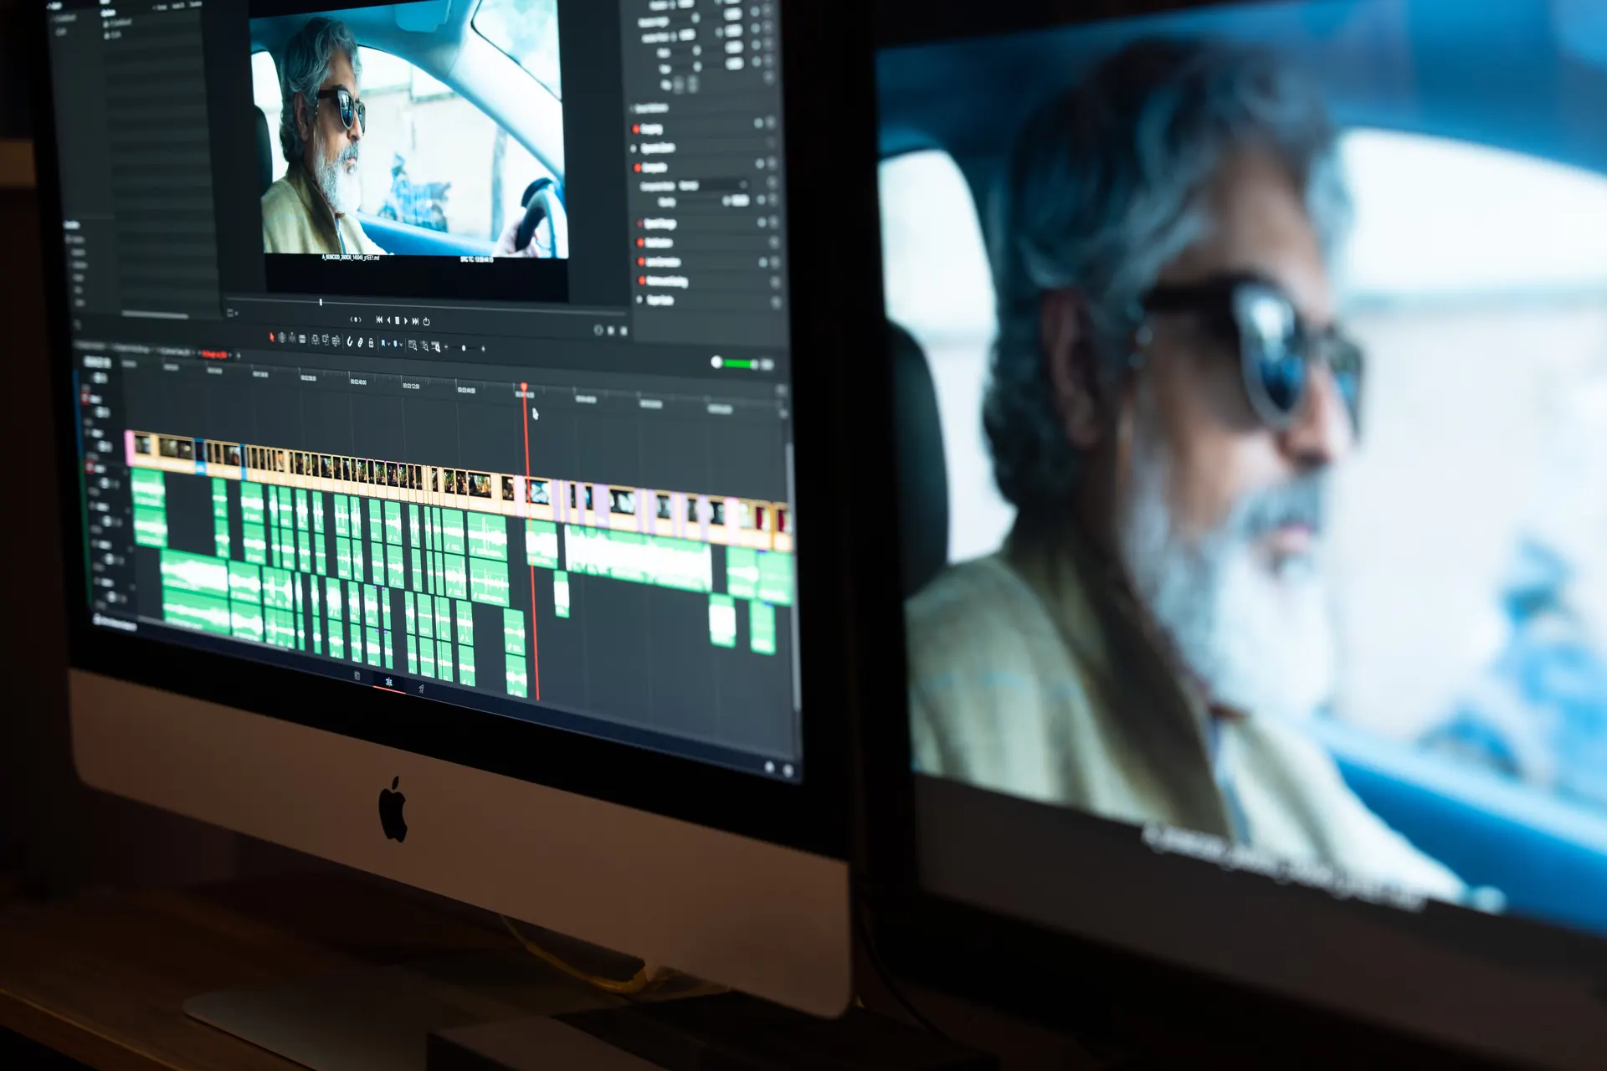Toggle the Composite section red switch
The height and width of the screenshot is (1071, 1607).
[636, 167]
